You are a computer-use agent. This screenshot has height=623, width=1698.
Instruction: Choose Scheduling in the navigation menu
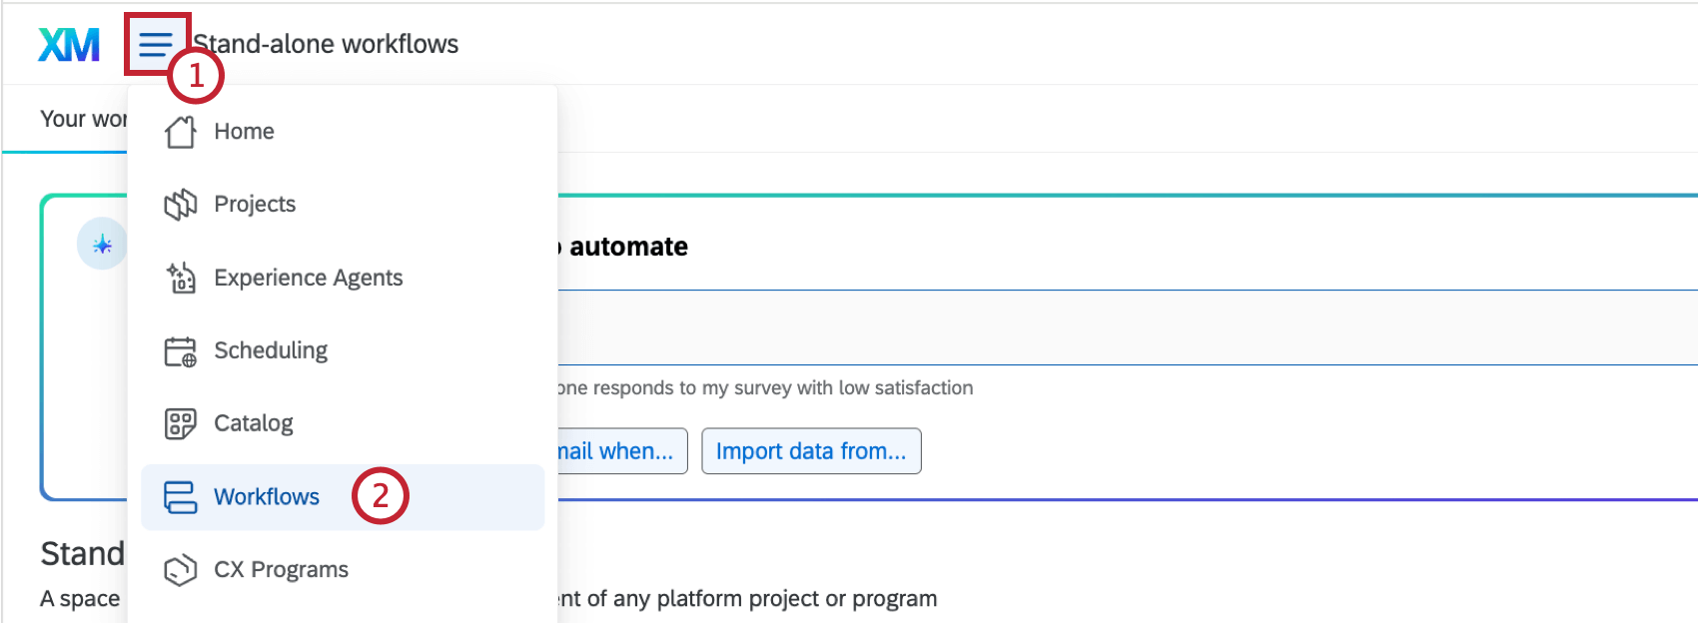tap(270, 349)
